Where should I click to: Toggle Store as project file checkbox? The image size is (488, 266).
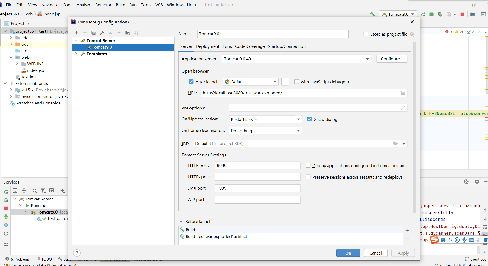point(366,34)
